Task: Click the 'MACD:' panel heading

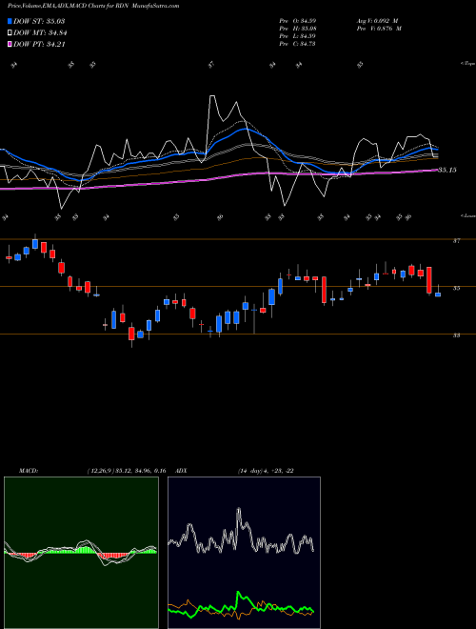Action: 29,471
